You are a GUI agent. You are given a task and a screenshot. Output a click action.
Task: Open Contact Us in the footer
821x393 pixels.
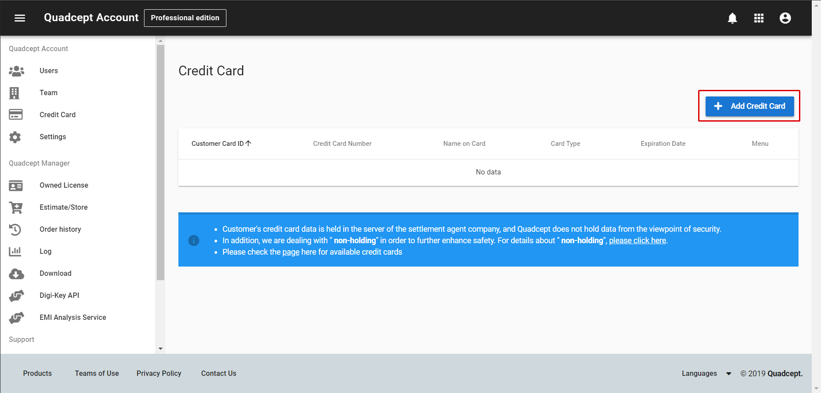[x=218, y=374]
